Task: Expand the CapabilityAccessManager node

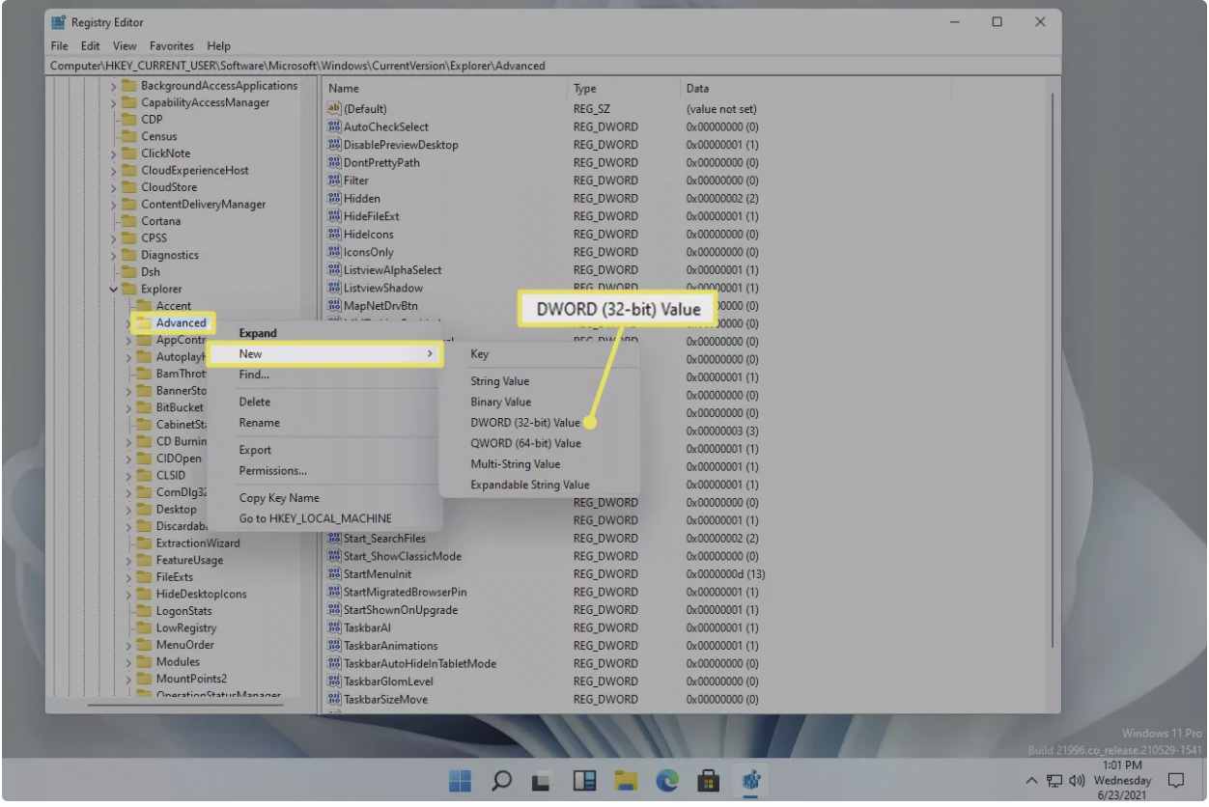Action: (x=114, y=103)
